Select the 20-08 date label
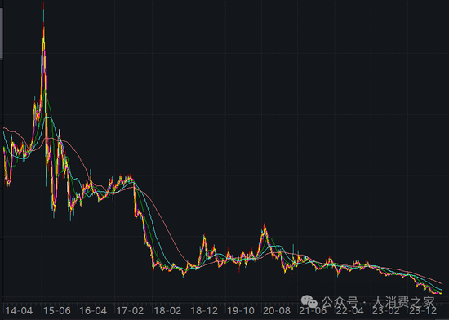 pos(277,311)
